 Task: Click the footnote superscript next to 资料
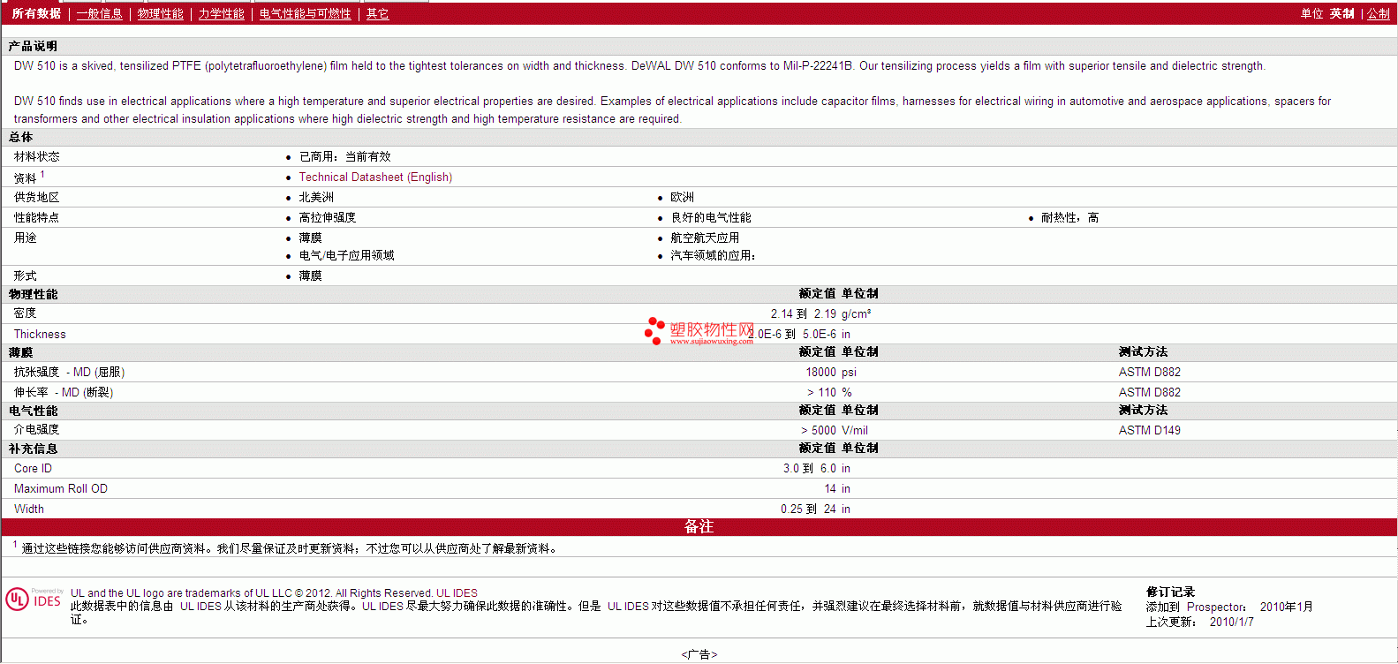(x=42, y=174)
